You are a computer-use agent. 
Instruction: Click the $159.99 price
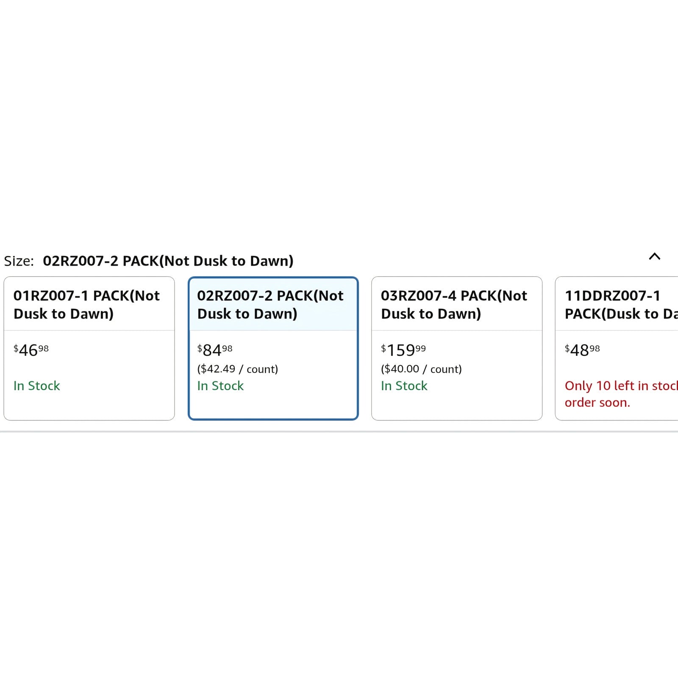(x=403, y=350)
